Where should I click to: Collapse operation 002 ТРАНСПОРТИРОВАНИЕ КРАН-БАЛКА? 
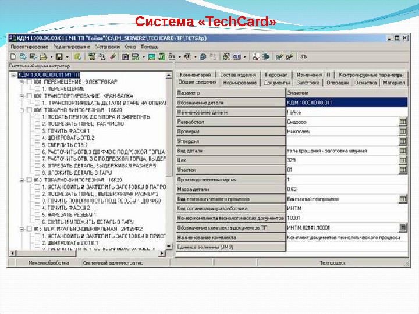click(x=22, y=96)
